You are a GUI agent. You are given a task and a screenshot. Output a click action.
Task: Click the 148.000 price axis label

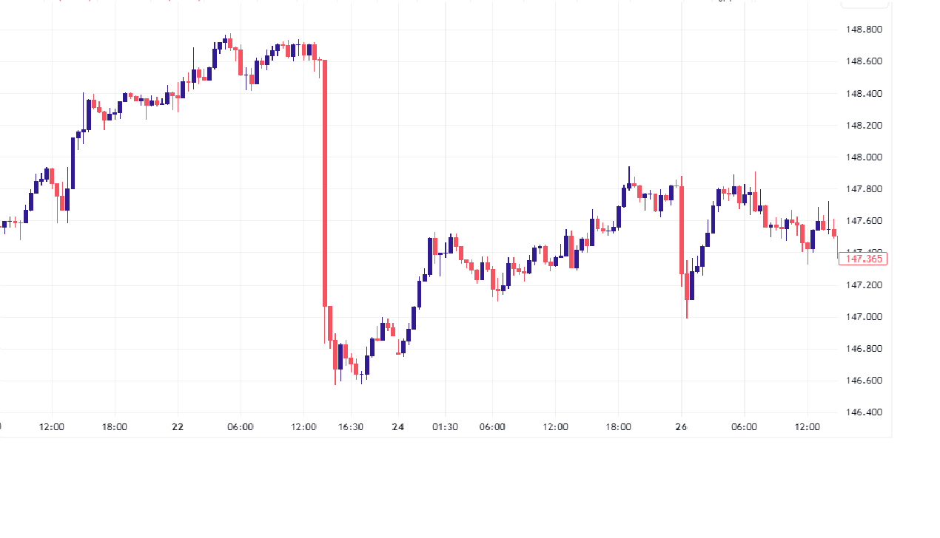864,157
